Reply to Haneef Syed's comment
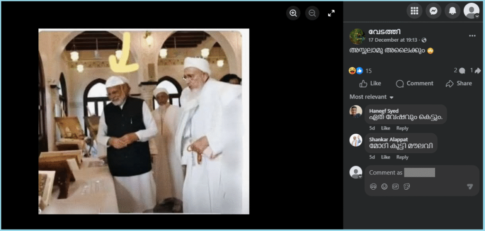This screenshot has width=485, height=231. (x=402, y=128)
